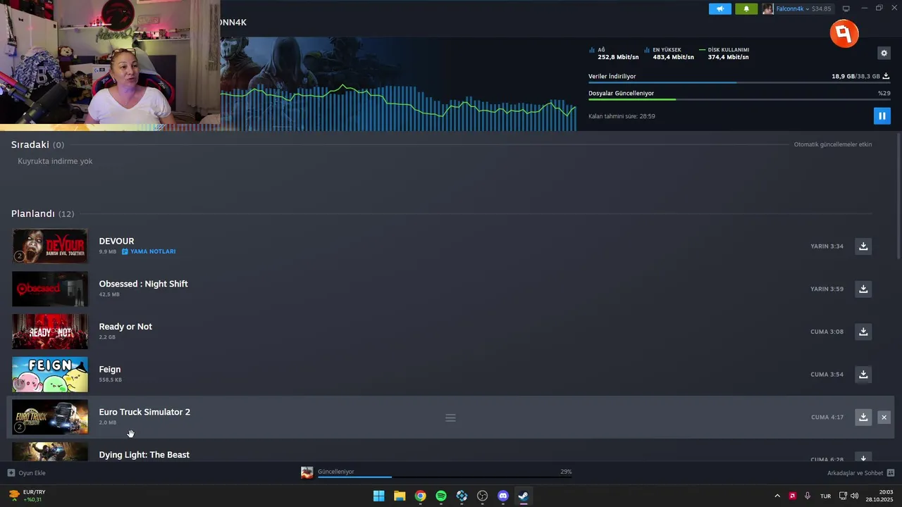Screen dimensions: 902x507
Task: Click Oyun Ekle to add a game
Action: [27, 472]
